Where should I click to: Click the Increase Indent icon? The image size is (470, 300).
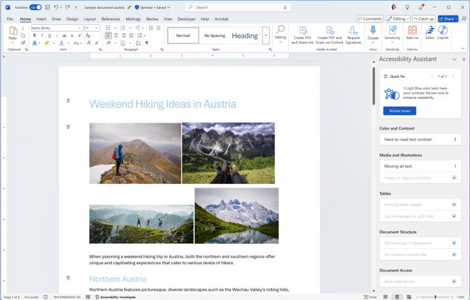pyautogui.click(x=158, y=28)
